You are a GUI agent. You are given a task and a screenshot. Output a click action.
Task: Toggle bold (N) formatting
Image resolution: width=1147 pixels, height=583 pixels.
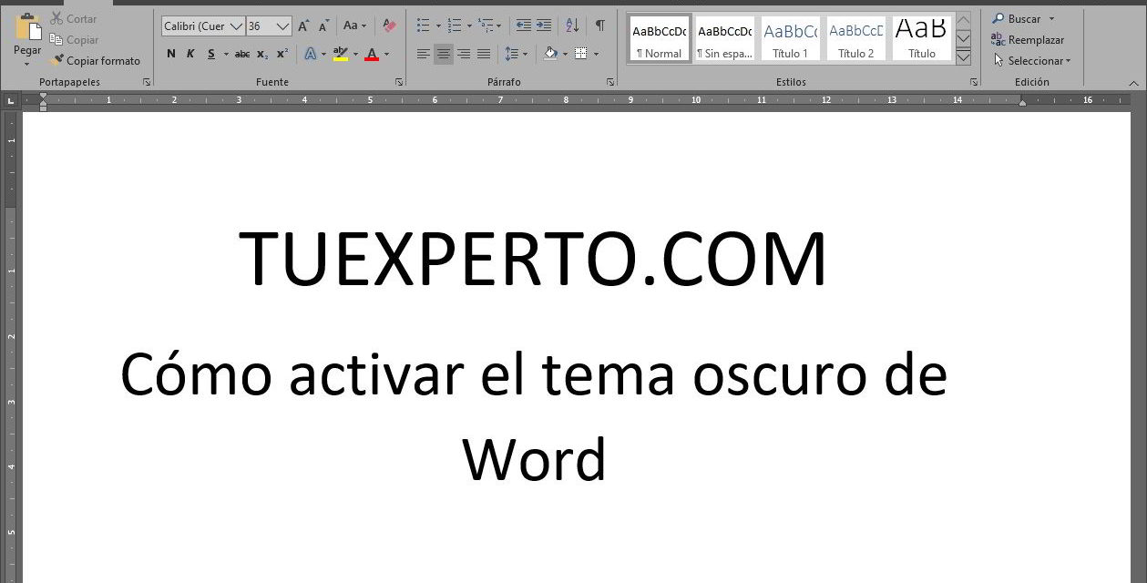point(171,55)
